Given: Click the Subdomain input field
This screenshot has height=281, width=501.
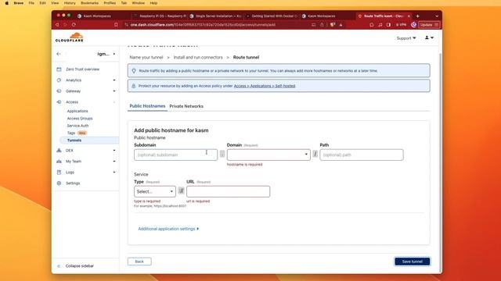Looking at the screenshot, I should point(175,155).
